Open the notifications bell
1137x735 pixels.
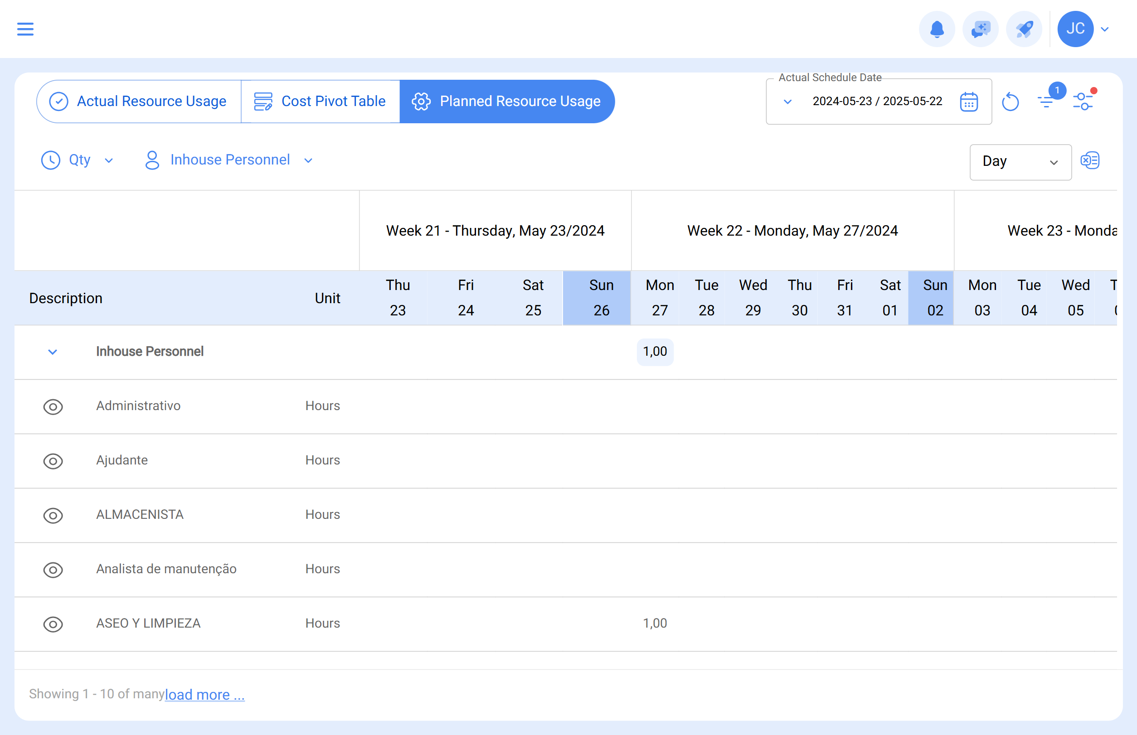937,29
